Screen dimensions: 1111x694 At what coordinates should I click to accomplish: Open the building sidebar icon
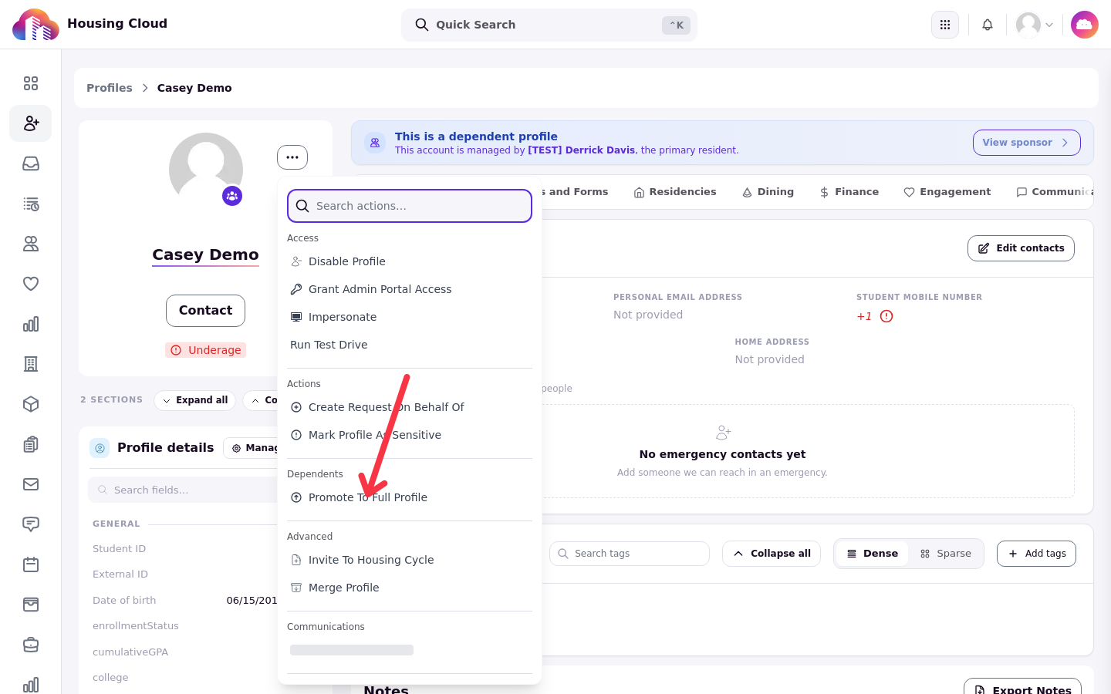[31, 364]
